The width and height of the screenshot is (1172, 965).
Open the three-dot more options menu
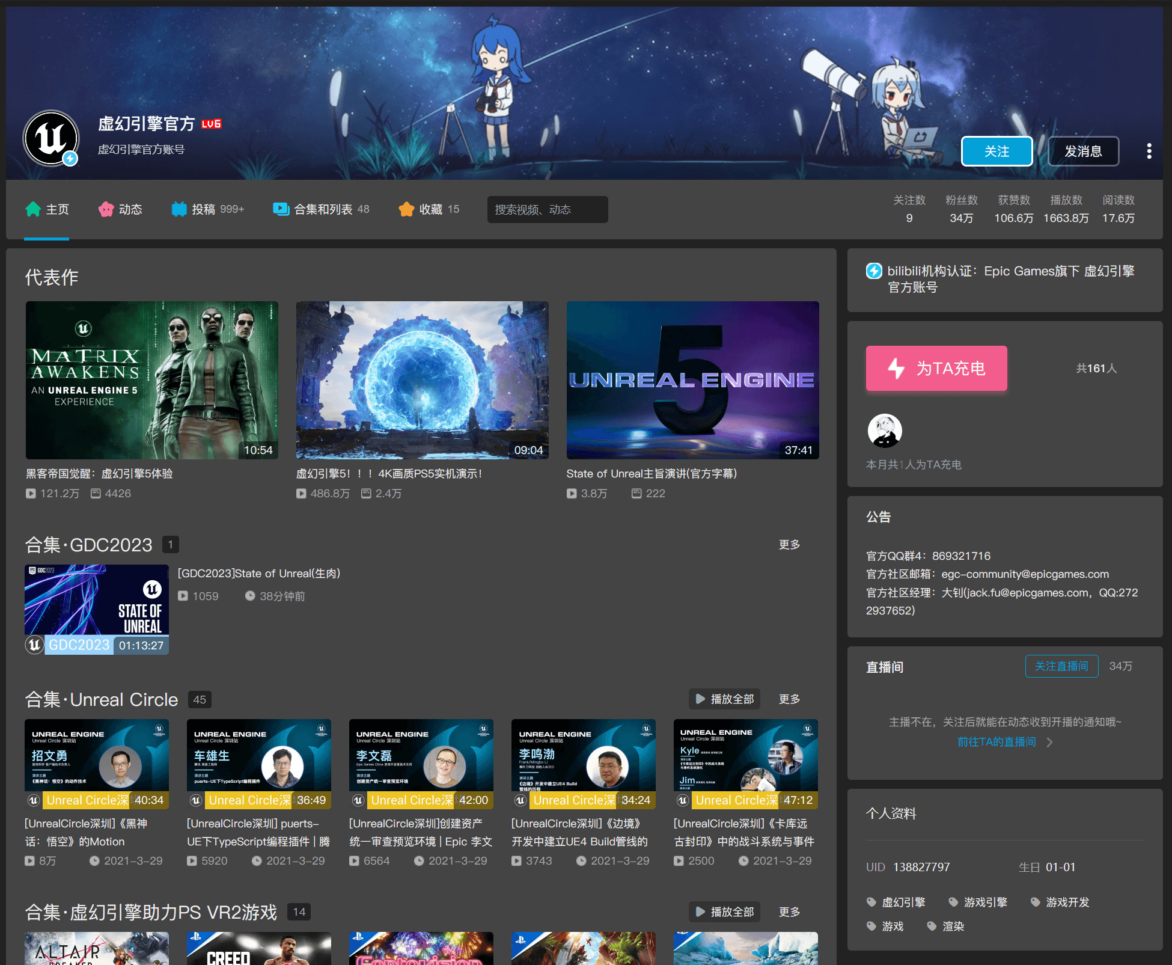coord(1149,151)
